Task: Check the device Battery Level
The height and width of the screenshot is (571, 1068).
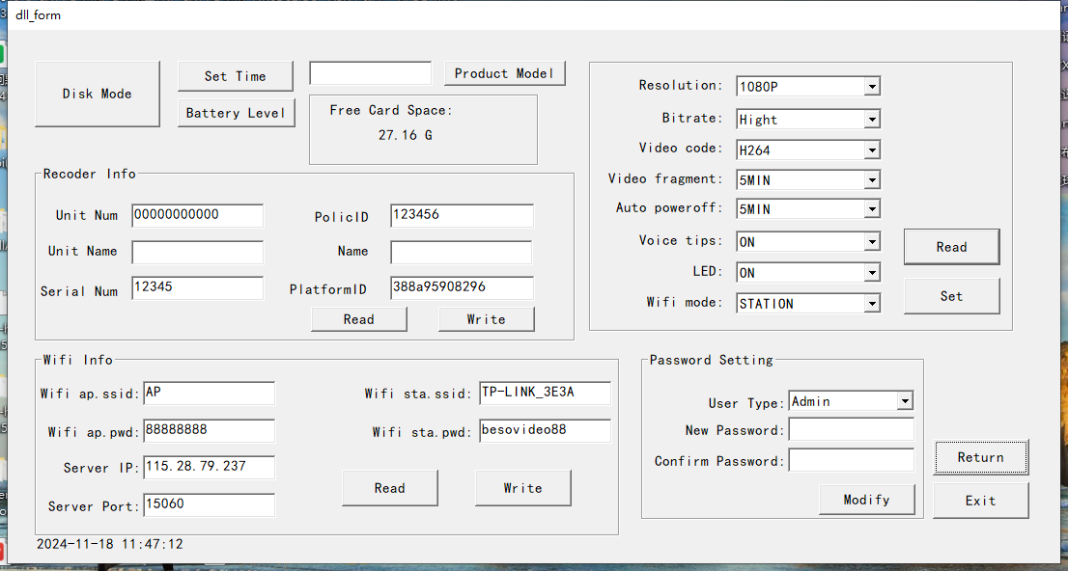Action: (236, 113)
